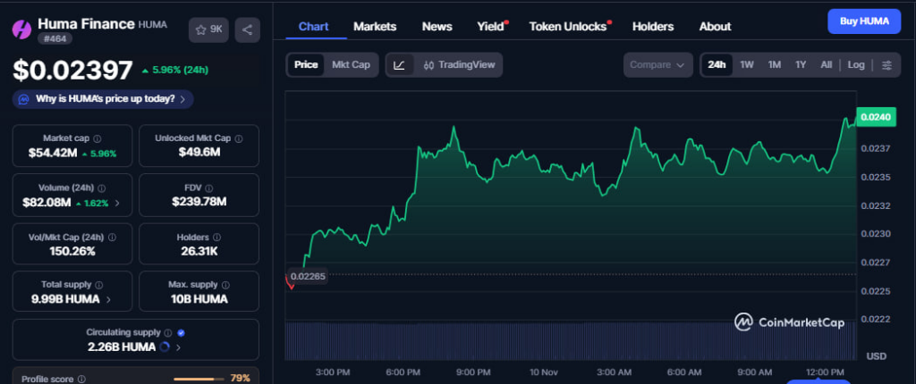Open the Holders tab
Image resolution: width=916 pixels, height=384 pixels.
click(x=652, y=27)
